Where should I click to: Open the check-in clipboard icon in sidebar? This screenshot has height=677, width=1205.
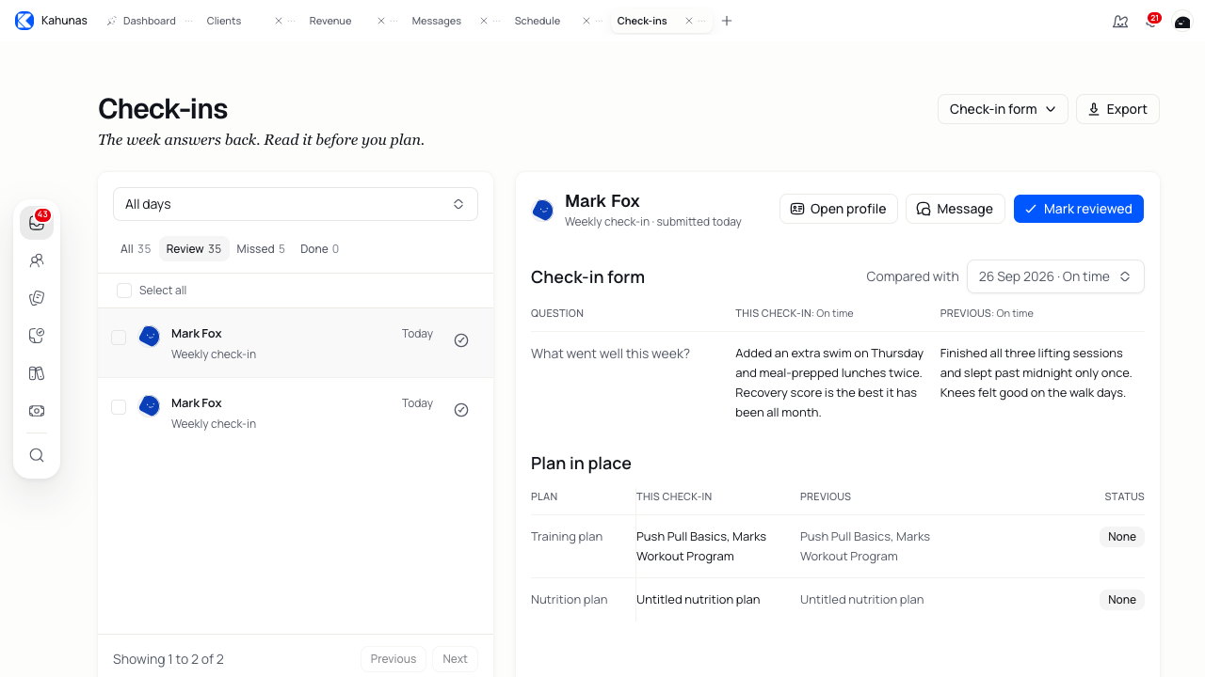point(37,336)
